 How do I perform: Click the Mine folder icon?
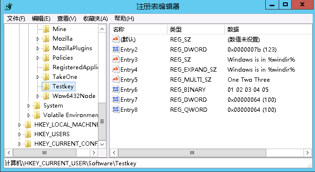click(x=46, y=29)
